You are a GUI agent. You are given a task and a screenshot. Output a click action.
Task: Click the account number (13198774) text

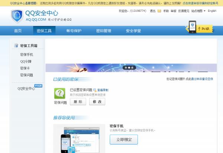139,11
